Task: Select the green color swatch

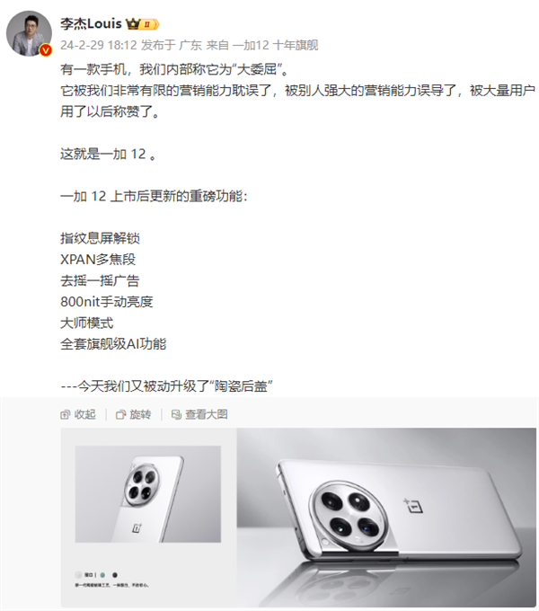Action: (102, 575)
